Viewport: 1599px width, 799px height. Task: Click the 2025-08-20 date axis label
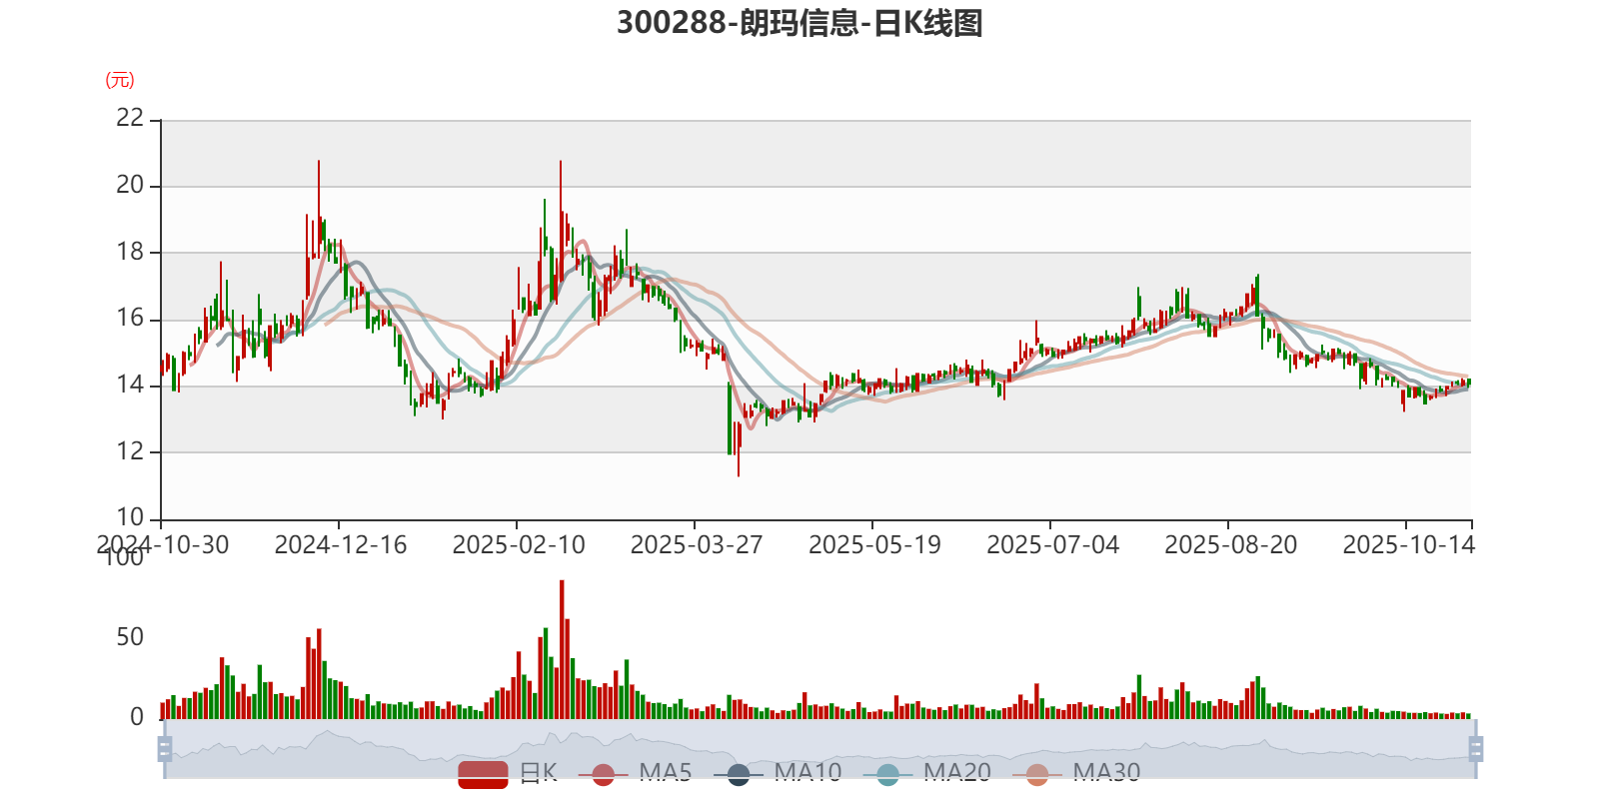(1230, 545)
